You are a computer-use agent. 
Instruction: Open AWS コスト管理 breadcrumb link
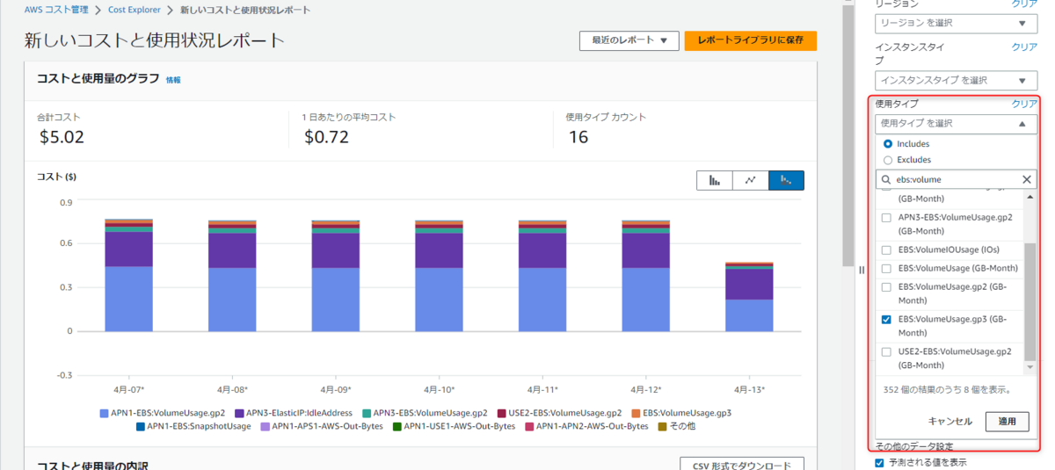(56, 10)
